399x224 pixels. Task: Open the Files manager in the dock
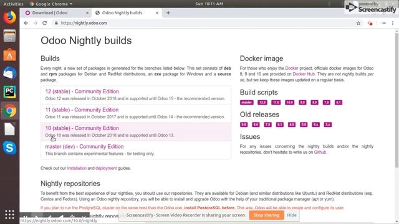click(x=10, y=36)
